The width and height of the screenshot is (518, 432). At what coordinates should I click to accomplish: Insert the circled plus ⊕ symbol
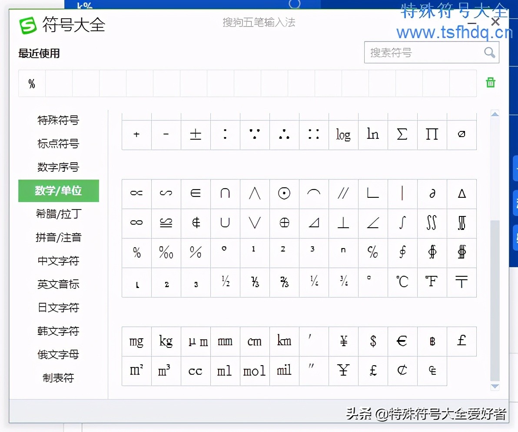click(284, 223)
